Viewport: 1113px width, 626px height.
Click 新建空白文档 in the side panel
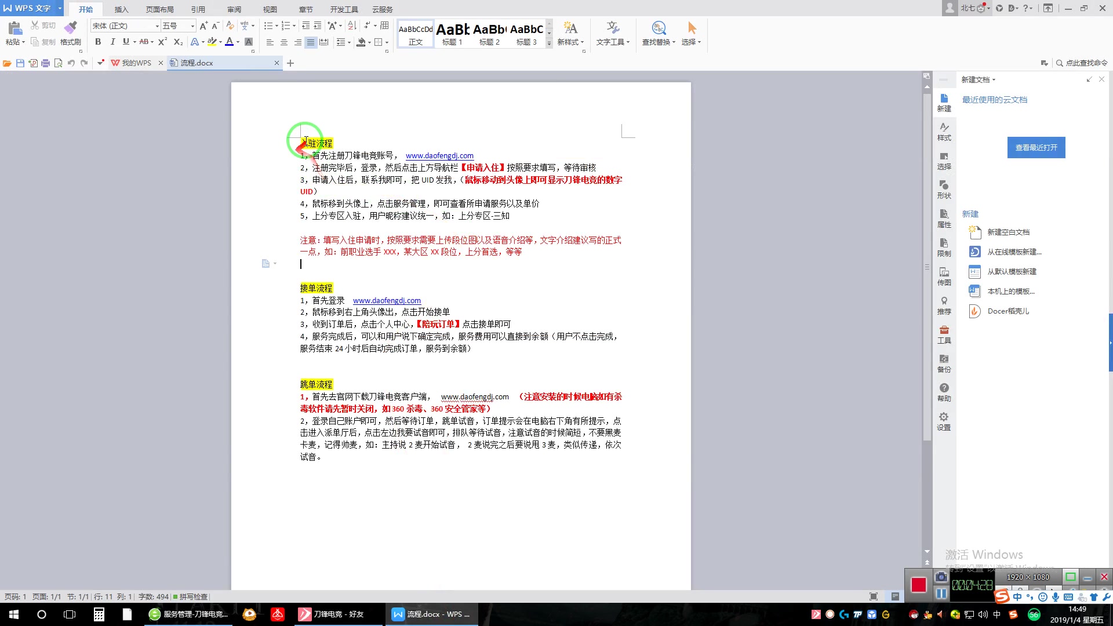[1008, 232]
